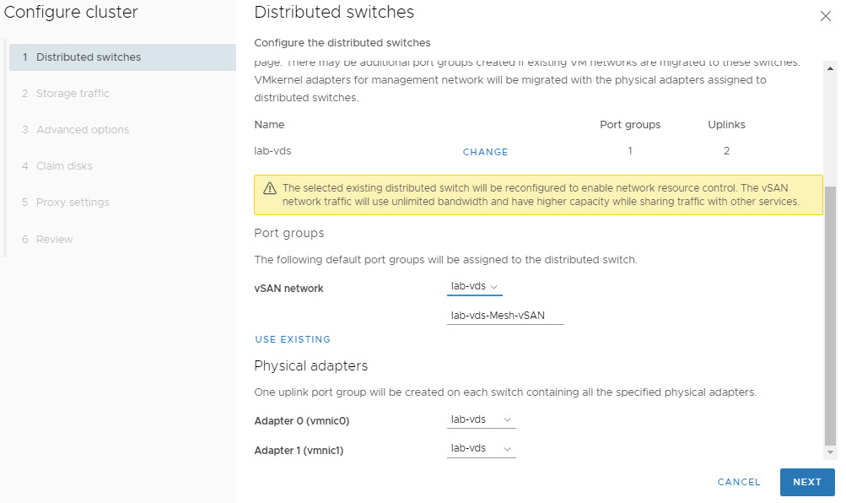Jump to the Claim disks step

tap(64, 166)
